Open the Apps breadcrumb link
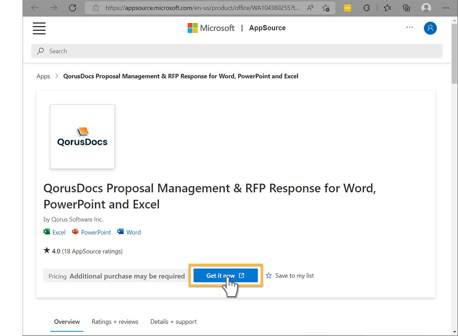Image resolution: width=458 pixels, height=336 pixels. coord(43,76)
